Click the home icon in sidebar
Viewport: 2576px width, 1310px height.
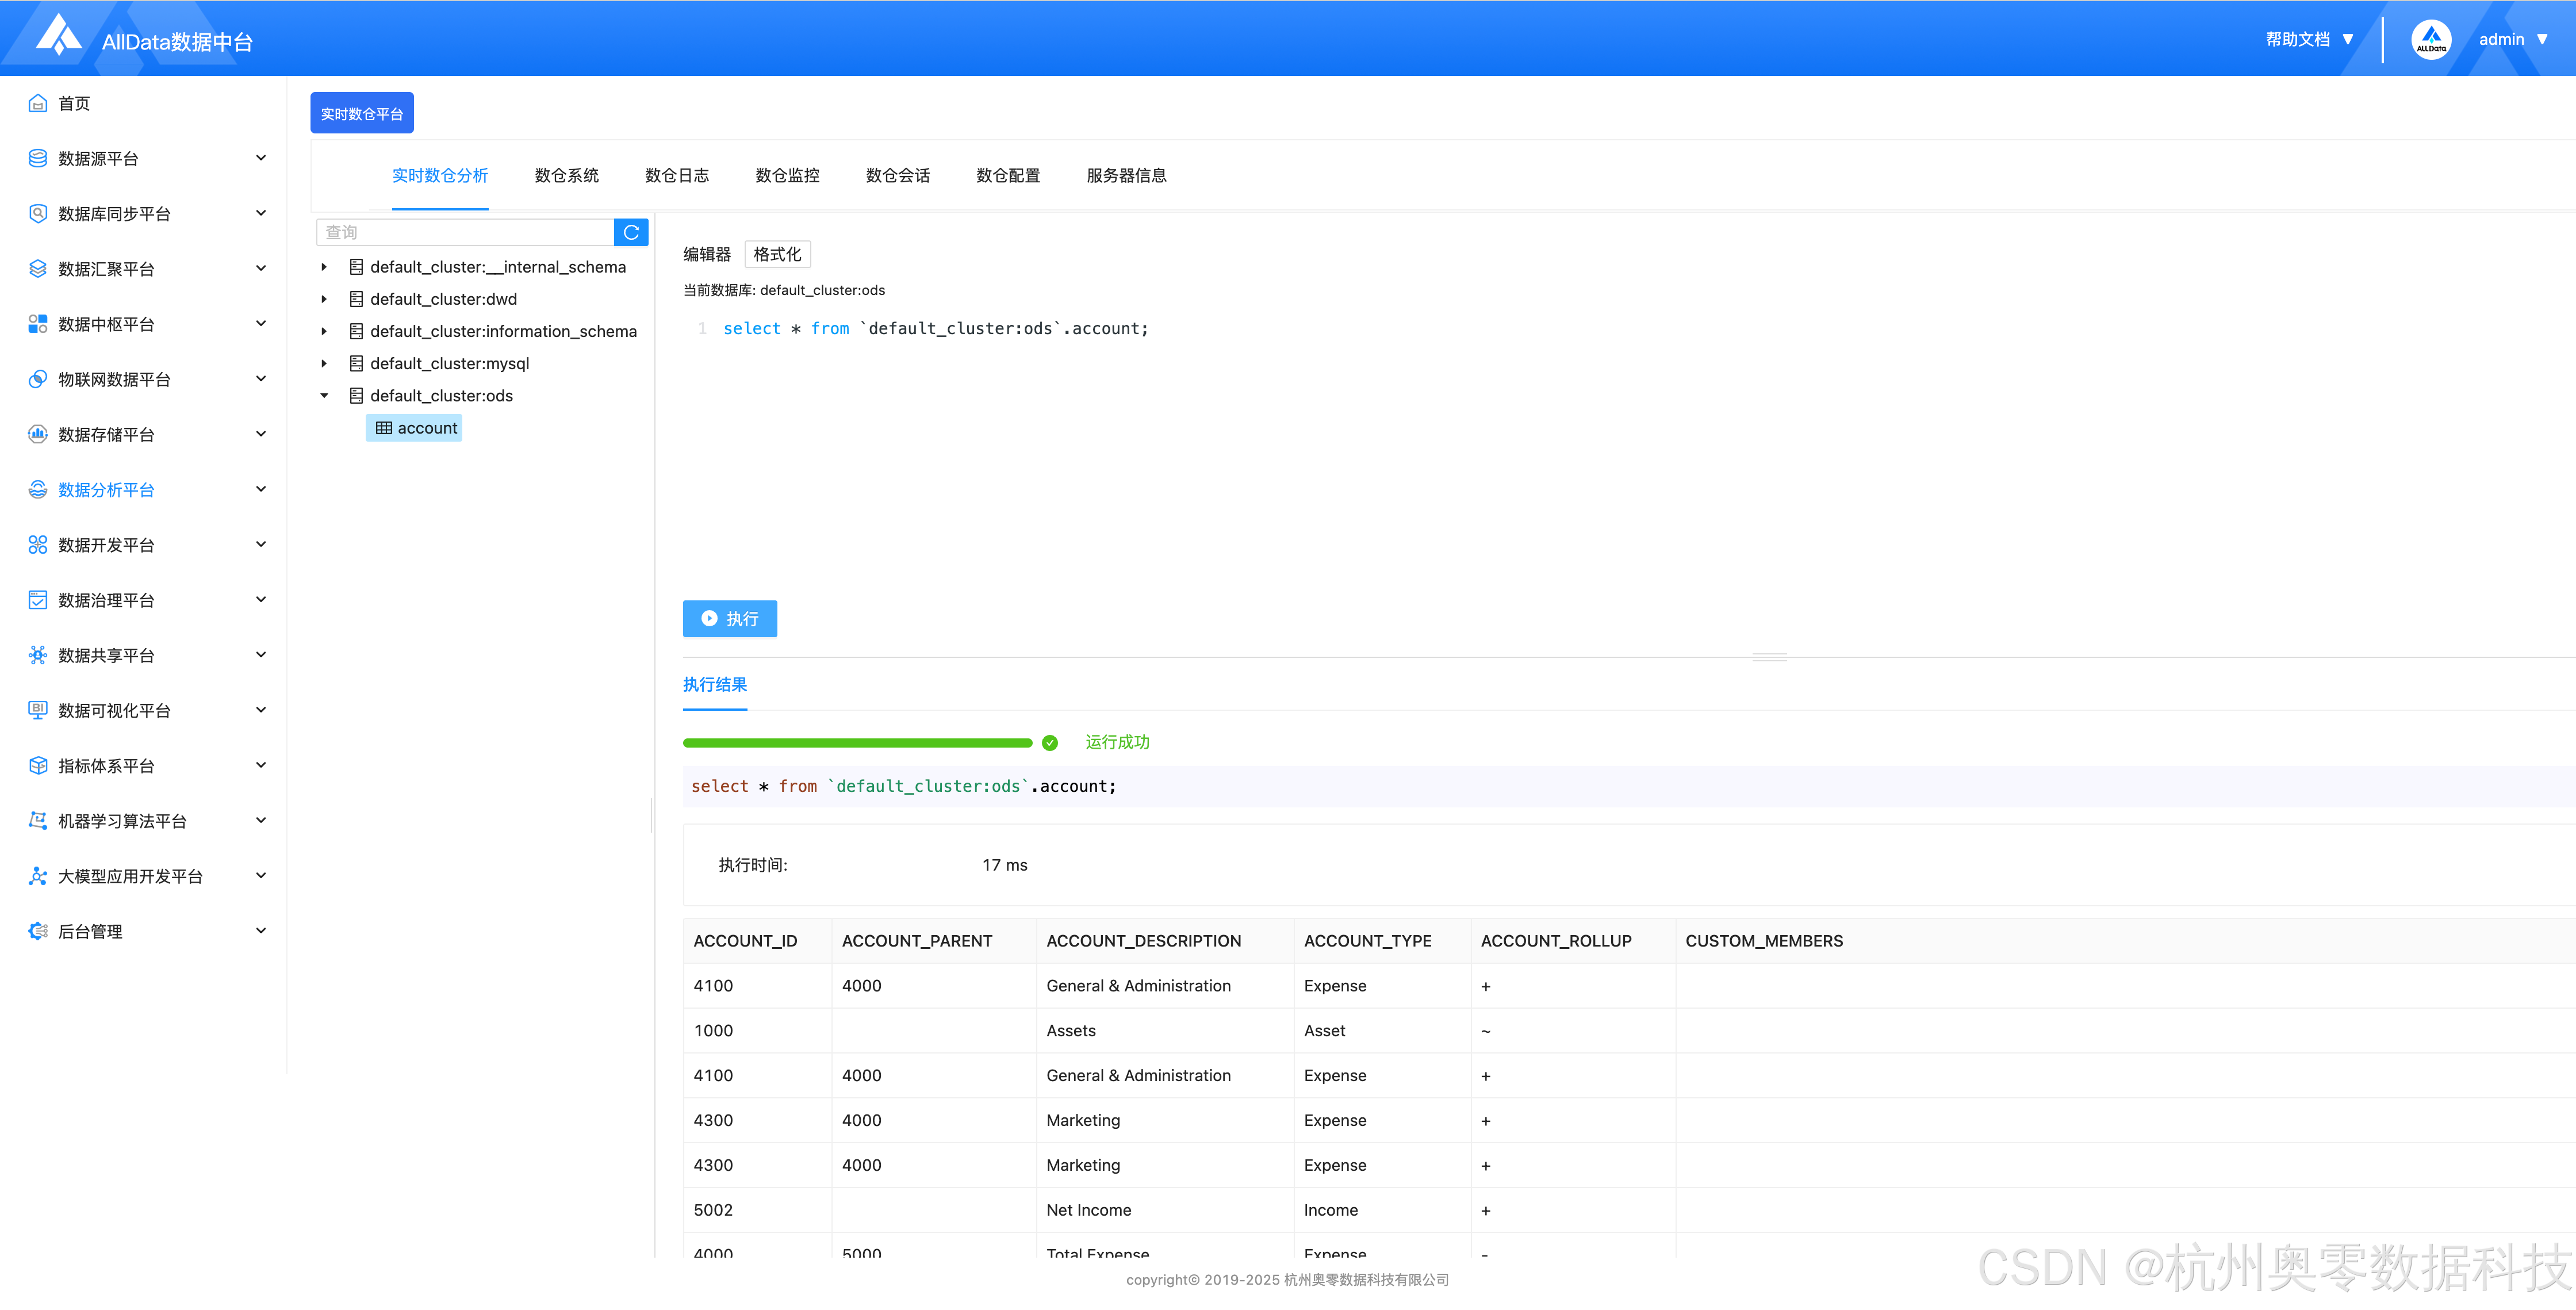38,103
